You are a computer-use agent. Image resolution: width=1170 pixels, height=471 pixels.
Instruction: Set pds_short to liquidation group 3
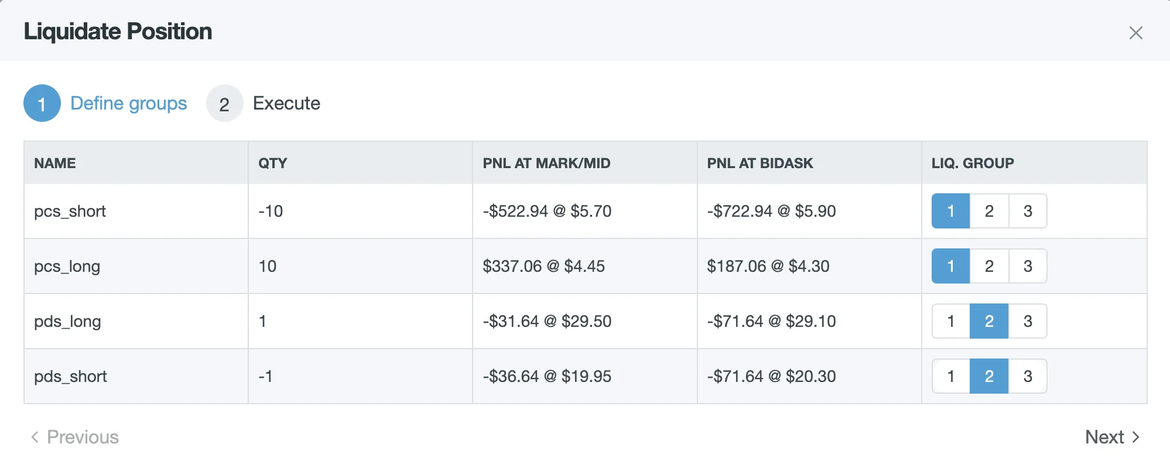(x=1027, y=376)
